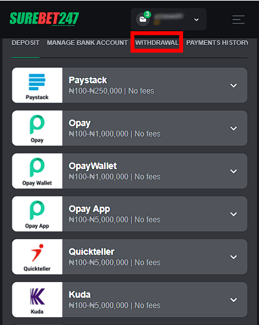Select the Opay logo tile

click(37, 128)
